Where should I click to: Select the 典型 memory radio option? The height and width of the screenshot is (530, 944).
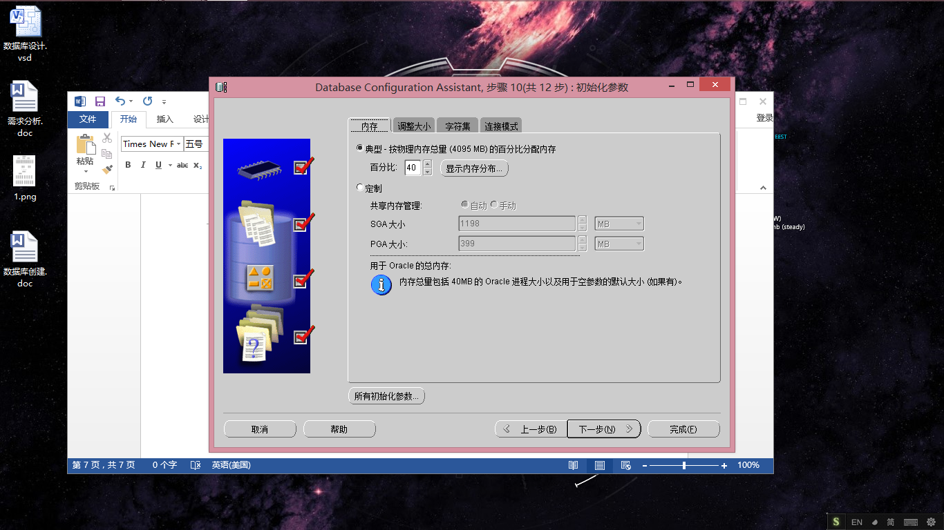360,148
